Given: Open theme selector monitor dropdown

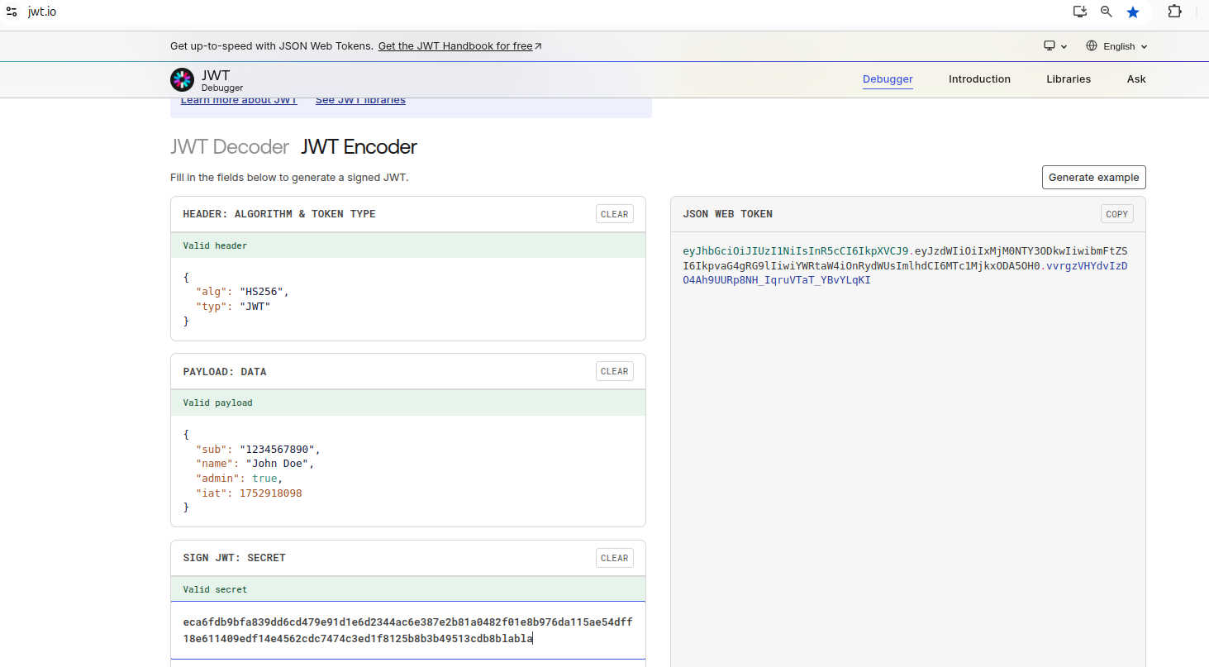Looking at the screenshot, I should coord(1055,46).
